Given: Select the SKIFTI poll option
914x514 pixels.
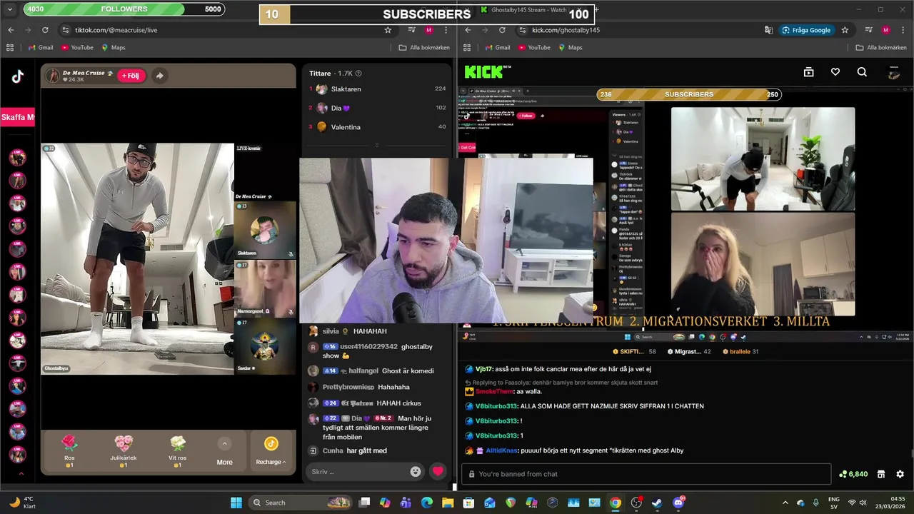Looking at the screenshot, I should coord(634,351).
